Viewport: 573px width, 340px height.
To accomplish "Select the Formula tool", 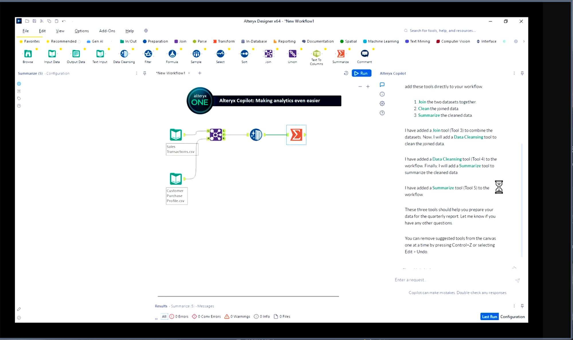I will (172, 54).
